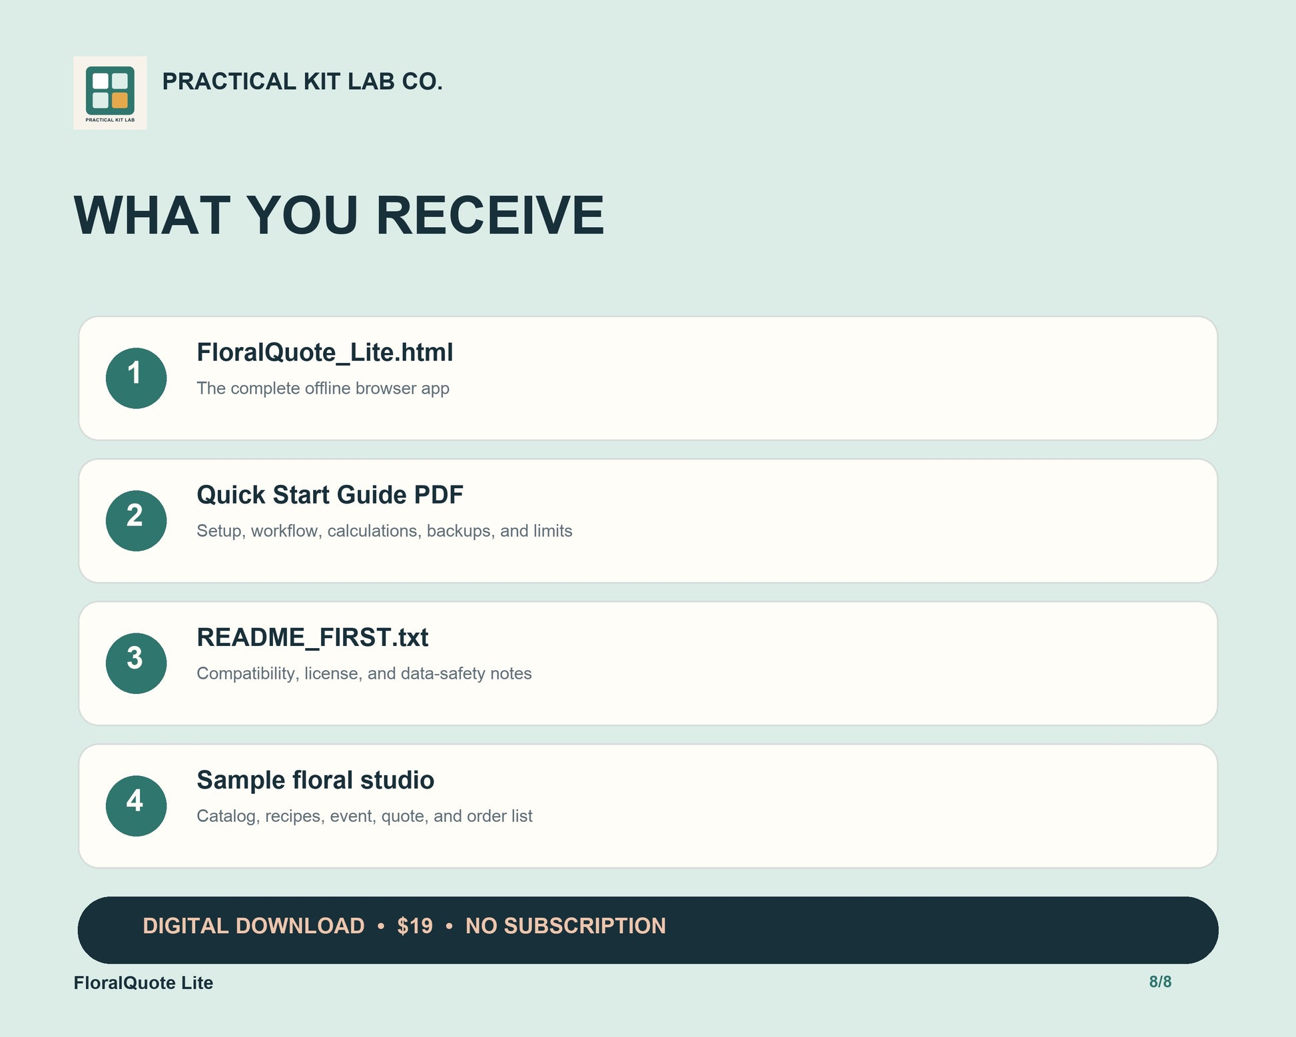This screenshot has height=1037, width=1296.
Task: Click the WHAT YOU RECEIVE heading
Action: (x=339, y=215)
